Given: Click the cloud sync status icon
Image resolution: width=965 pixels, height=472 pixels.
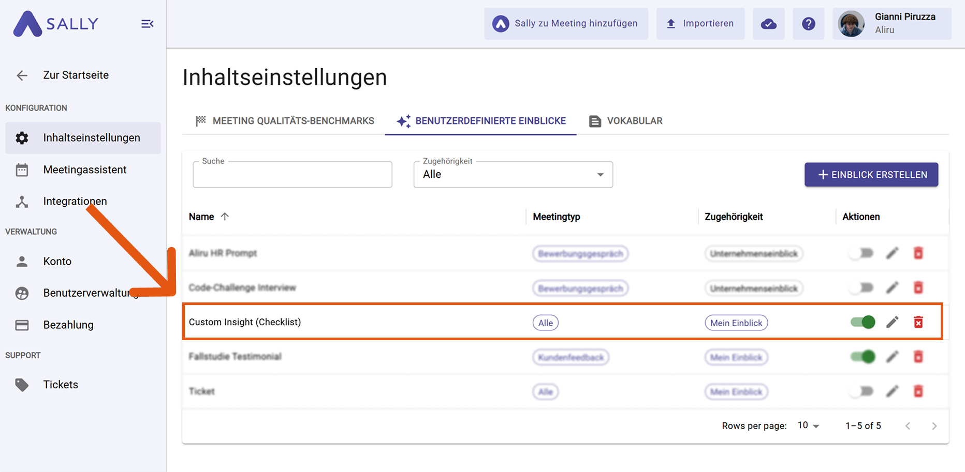Looking at the screenshot, I should click(x=768, y=24).
